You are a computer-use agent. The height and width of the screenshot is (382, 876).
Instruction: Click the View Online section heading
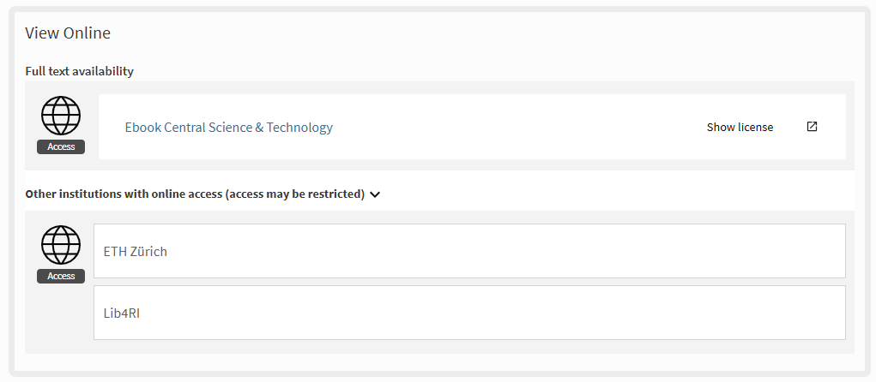tap(68, 33)
